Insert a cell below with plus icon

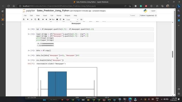pos(28,20)
